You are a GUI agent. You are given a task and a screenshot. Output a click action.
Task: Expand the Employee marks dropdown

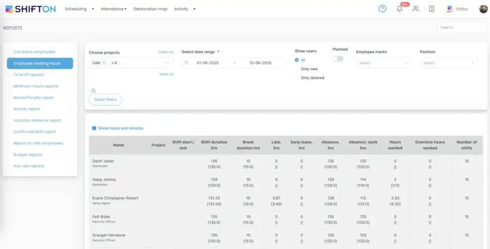[383, 63]
